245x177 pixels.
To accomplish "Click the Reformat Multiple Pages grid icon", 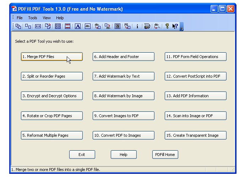I will click(58, 26).
